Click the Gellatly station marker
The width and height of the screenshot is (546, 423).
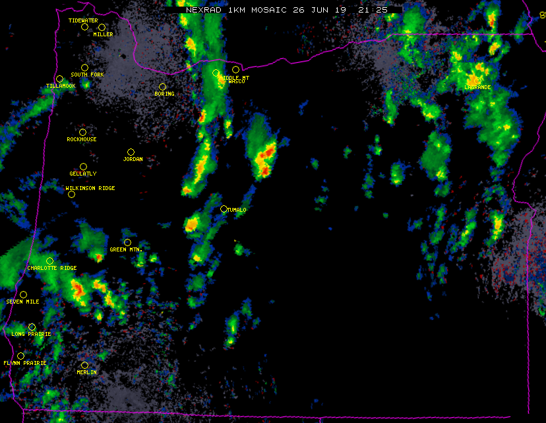point(83,166)
